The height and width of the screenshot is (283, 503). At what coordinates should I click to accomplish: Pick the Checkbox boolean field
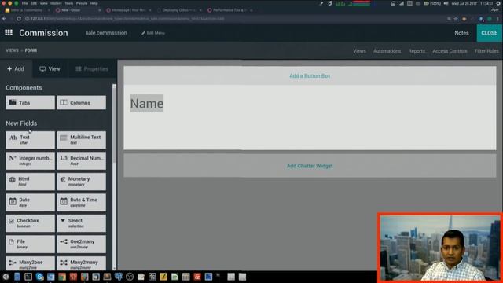30,223
